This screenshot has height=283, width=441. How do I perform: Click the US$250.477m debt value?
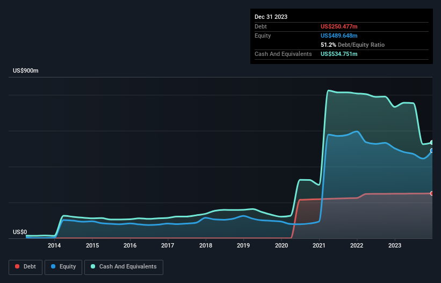click(x=339, y=26)
